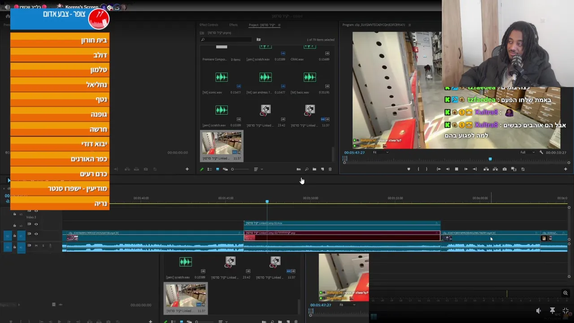Switch Project panel to icon view

(x=217, y=169)
